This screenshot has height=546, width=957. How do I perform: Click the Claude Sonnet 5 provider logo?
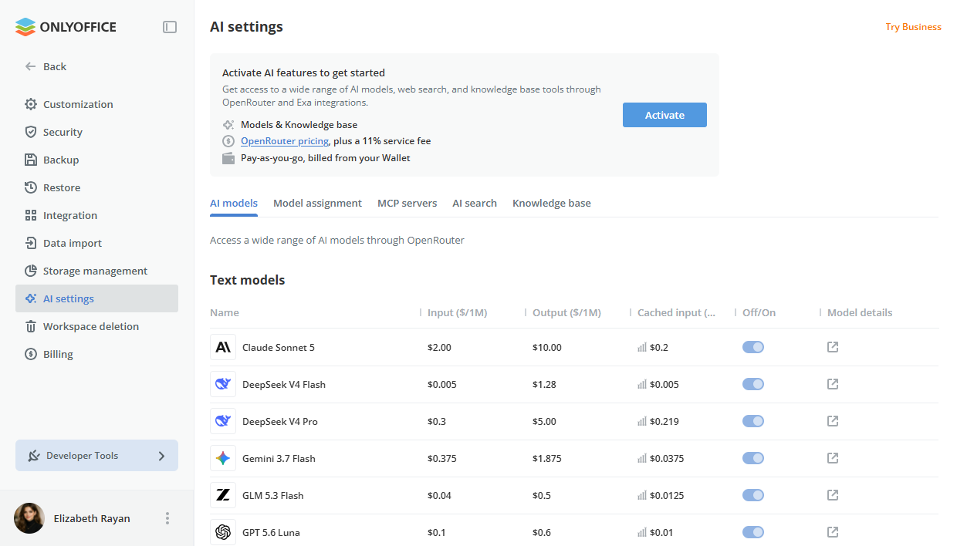223,347
